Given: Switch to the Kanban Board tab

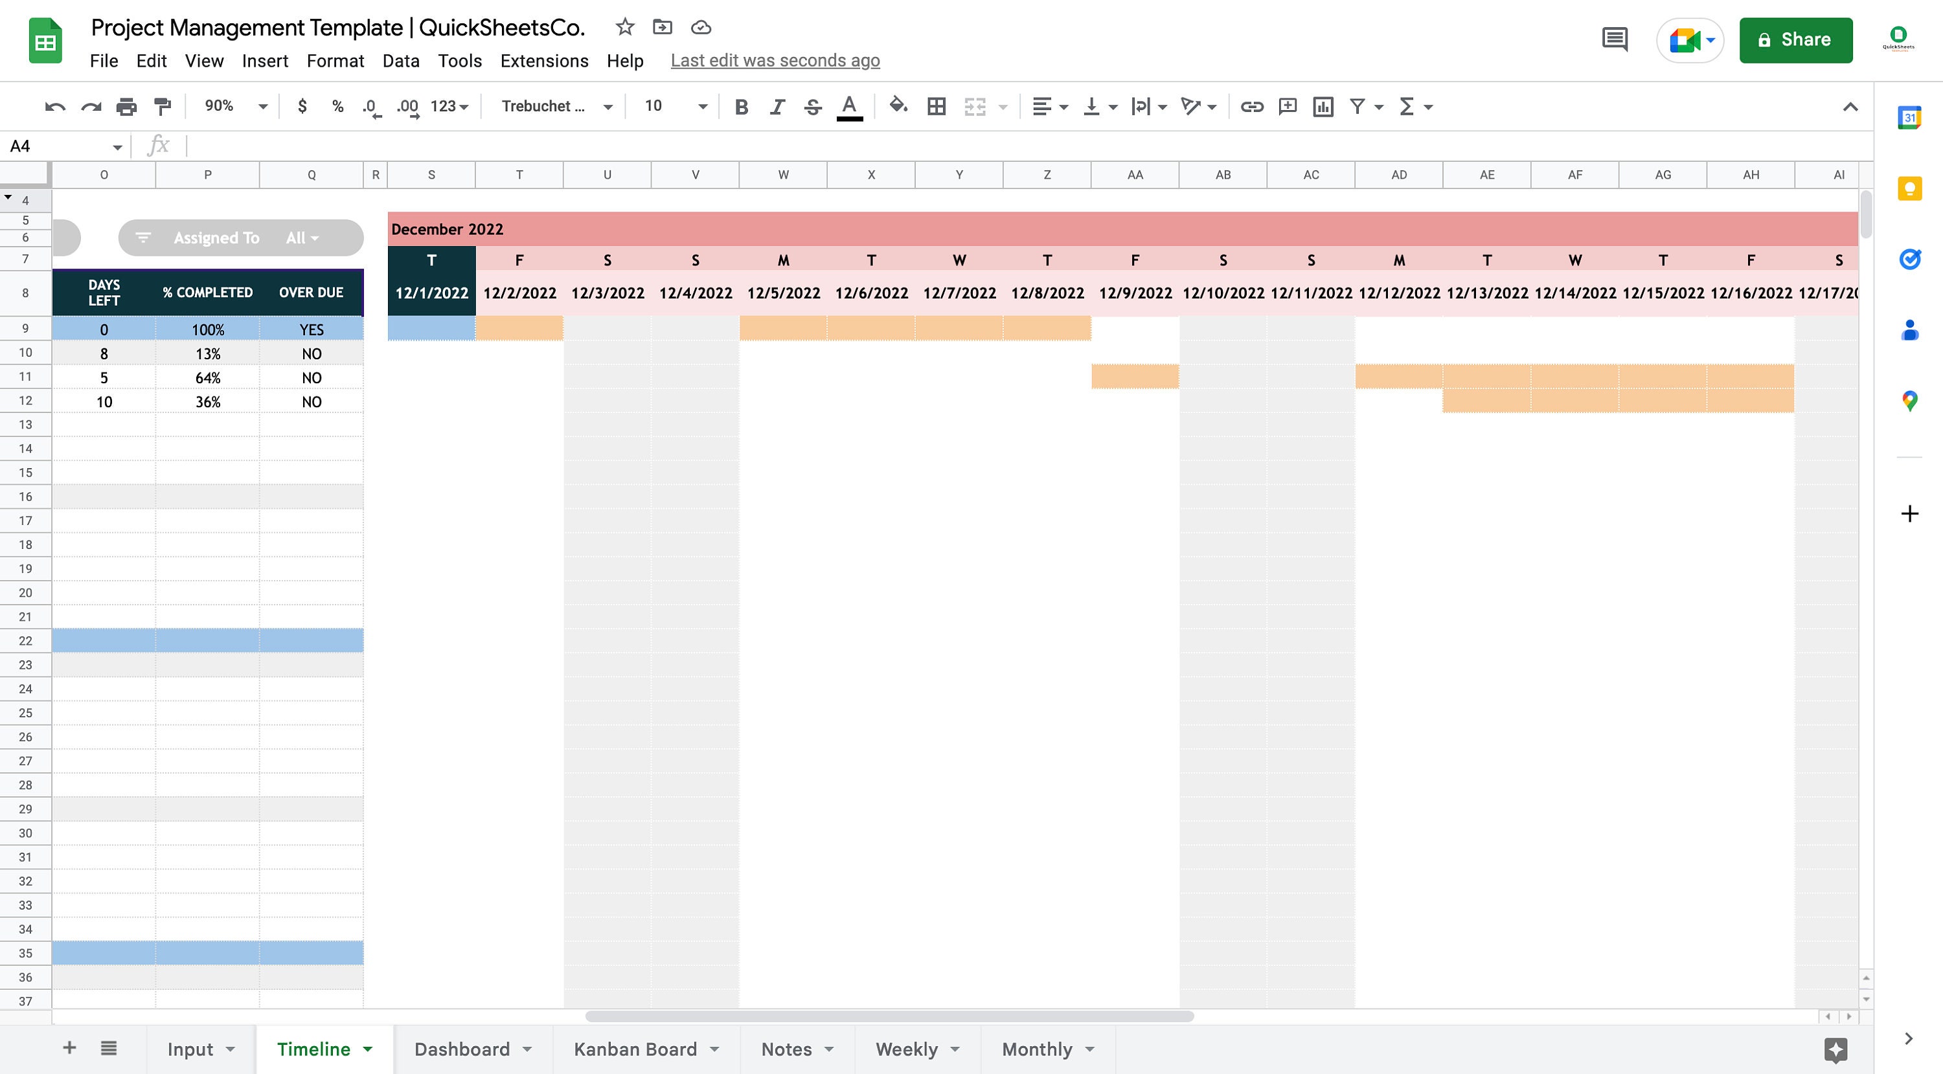Looking at the screenshot, I should (x=636, y=1048).
